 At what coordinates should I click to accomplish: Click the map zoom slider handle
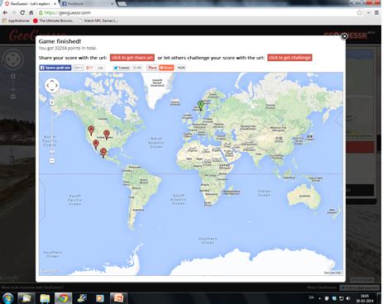click(52, 151)
